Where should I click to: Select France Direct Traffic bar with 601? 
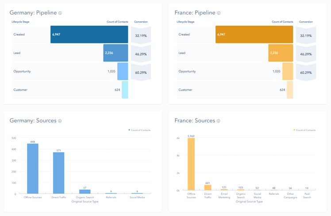point(208,188)
